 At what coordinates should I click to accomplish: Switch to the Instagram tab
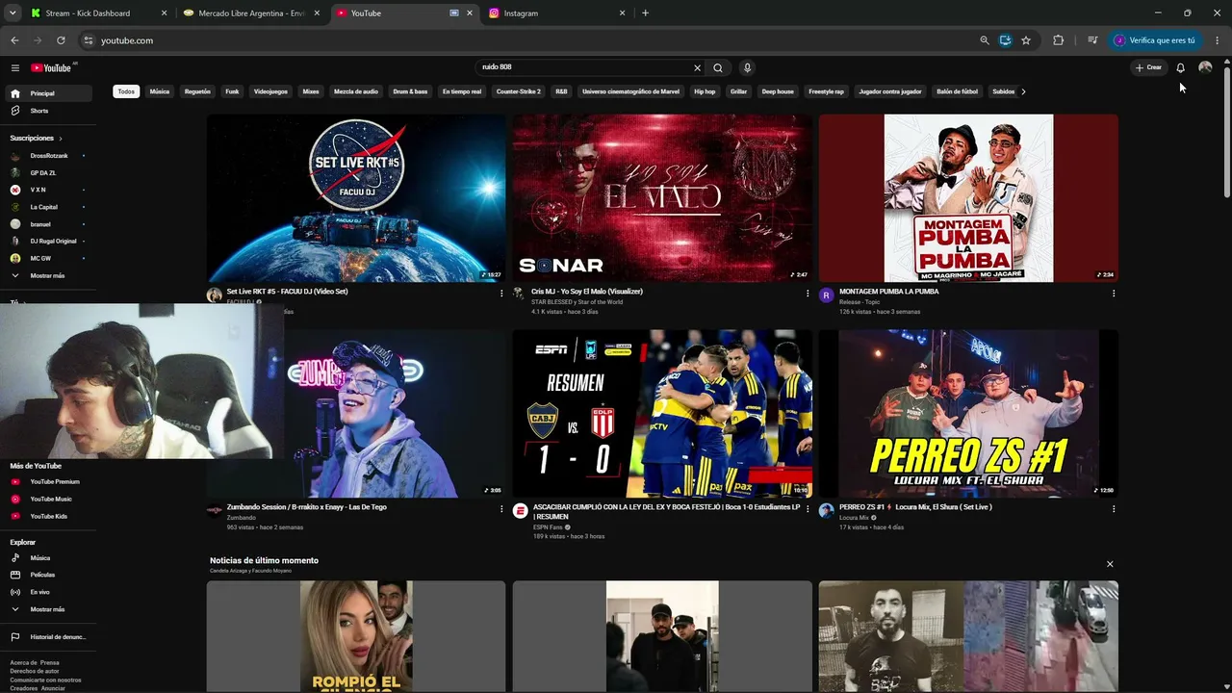[x=556, y=13]
